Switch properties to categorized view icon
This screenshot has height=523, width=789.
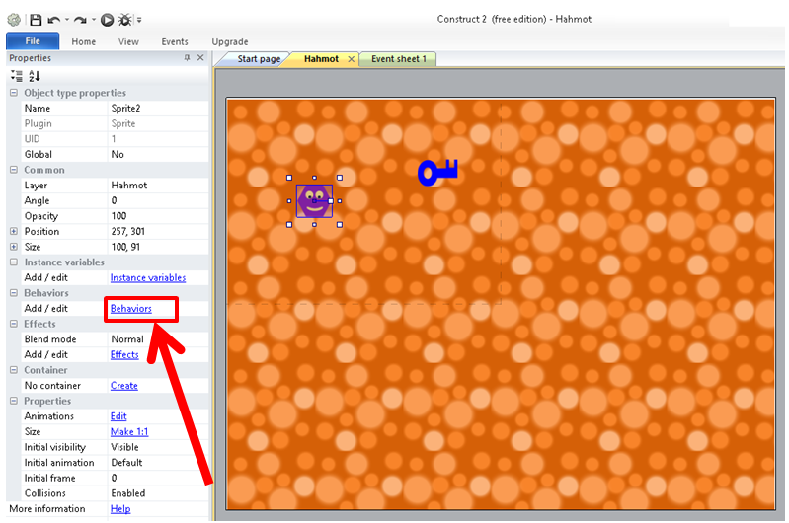coord(16,76)
